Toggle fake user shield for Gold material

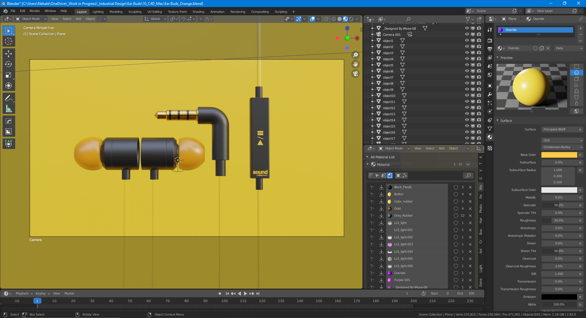(x=456, y=209)
